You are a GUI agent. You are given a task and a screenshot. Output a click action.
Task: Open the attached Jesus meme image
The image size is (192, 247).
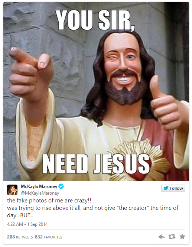(x=96, y=91)
